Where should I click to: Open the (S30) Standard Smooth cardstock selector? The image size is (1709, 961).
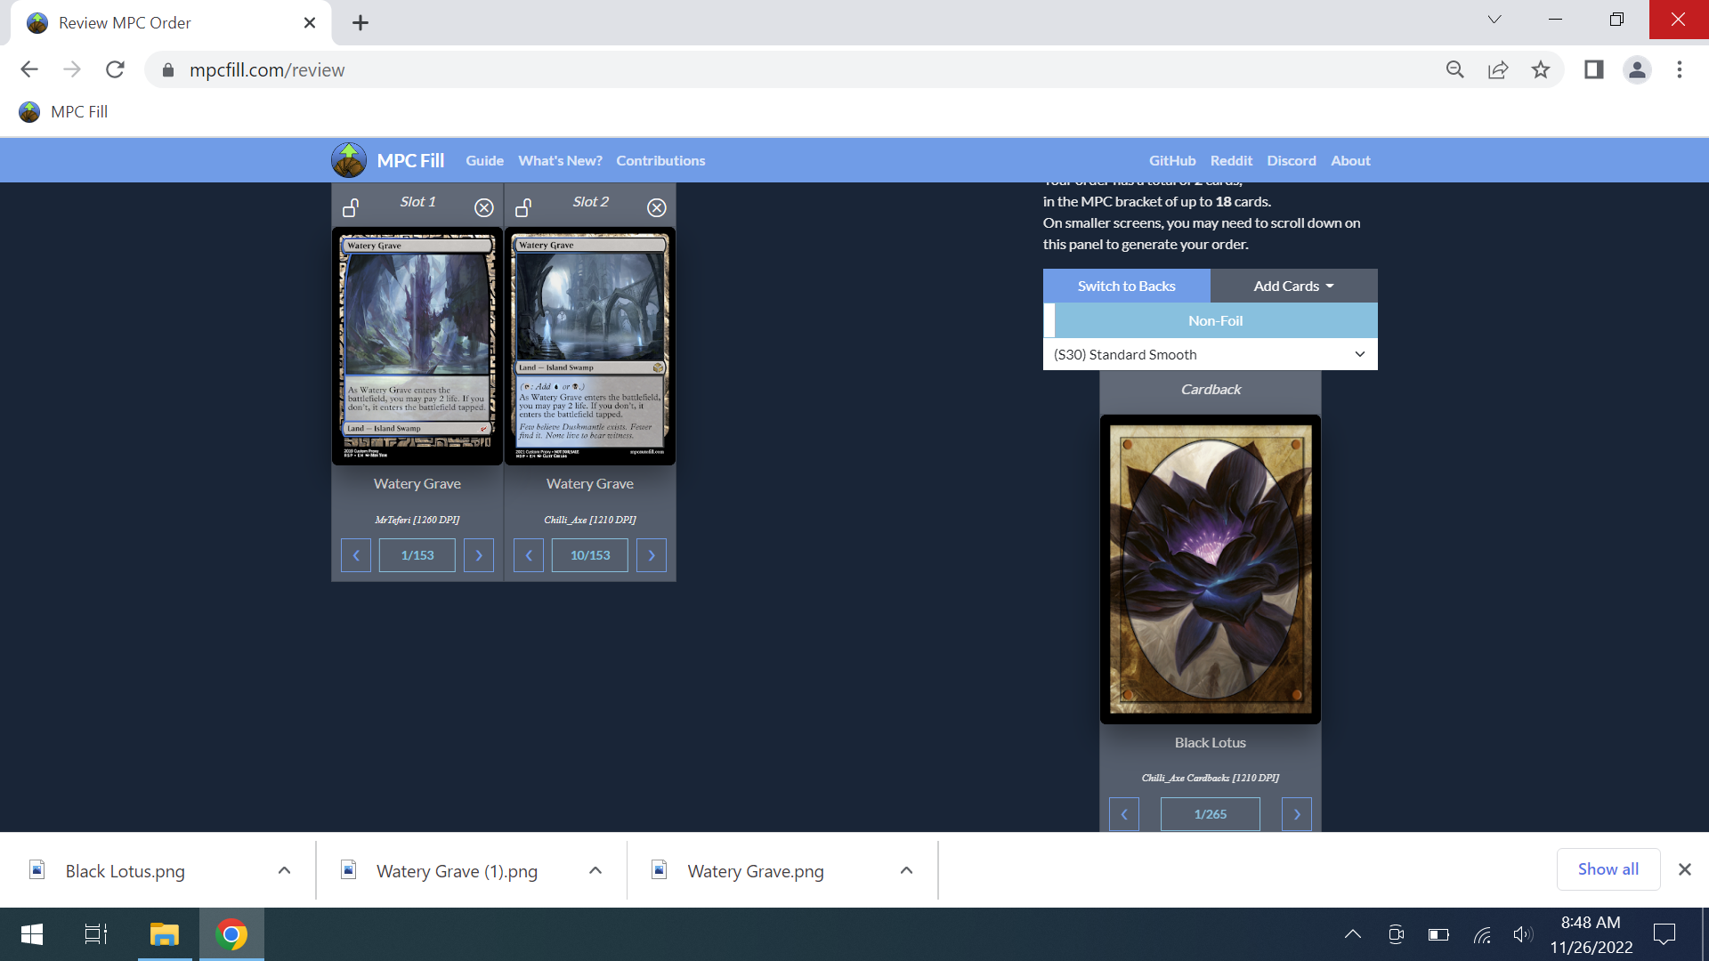[1210, 353]
